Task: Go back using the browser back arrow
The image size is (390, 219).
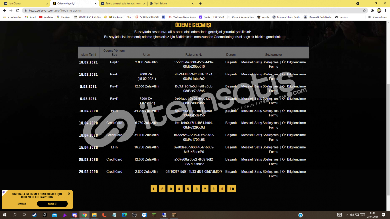Action: point(5,10)
